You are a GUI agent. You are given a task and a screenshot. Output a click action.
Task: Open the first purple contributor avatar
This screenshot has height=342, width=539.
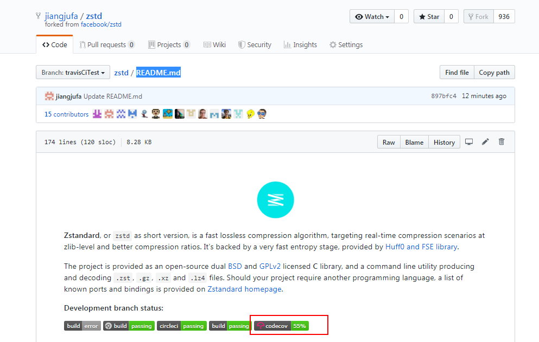(97, 114)
